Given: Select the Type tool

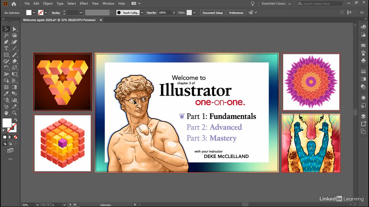Looking at the screenshot, I should point(6,48).
